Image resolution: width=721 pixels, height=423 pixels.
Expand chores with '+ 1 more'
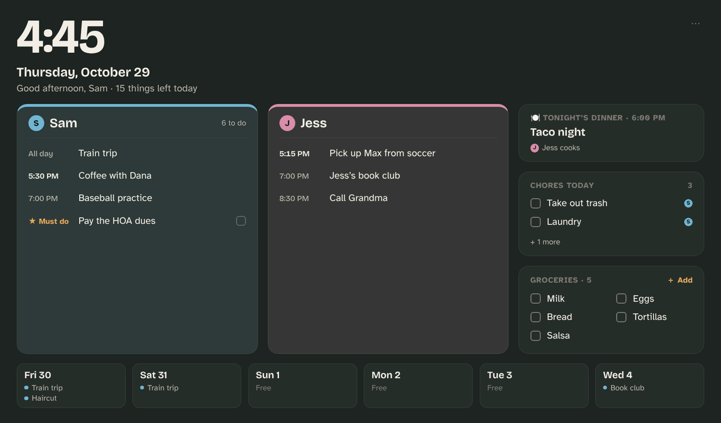tap(545, 242)
